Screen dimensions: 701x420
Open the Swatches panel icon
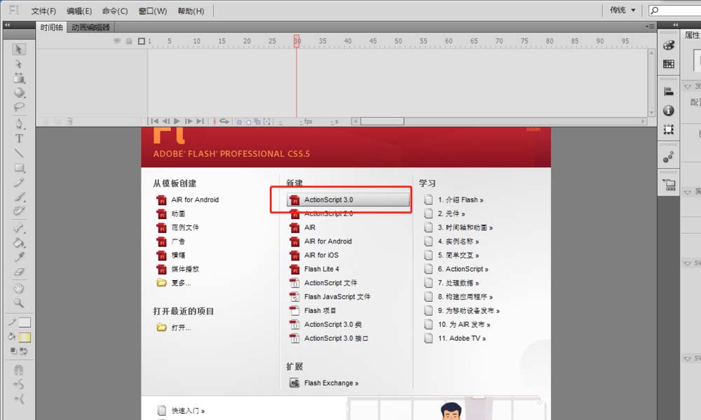pyautogui.click(x=668, y=64)
